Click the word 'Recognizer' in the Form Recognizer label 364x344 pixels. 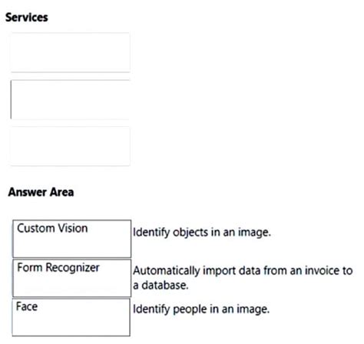pos(72,268)
